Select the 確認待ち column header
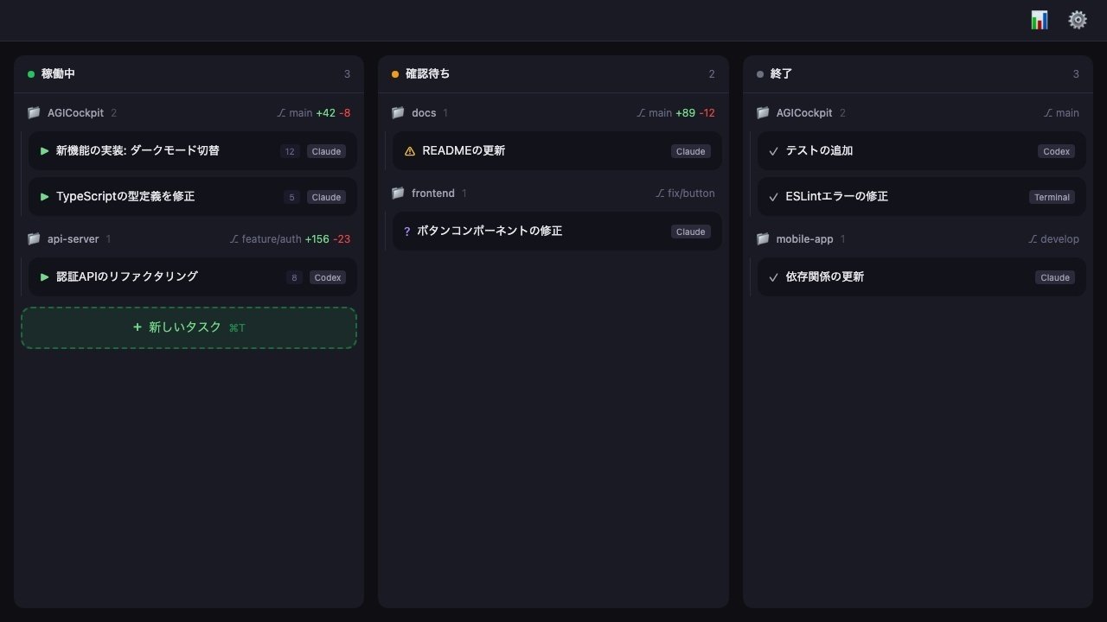Image resolution: width=1107 pixels, height=622 pixels. click(x=427, y=74)
